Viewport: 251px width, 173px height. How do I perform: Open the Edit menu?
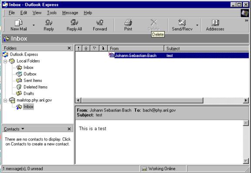pos(24,13)
